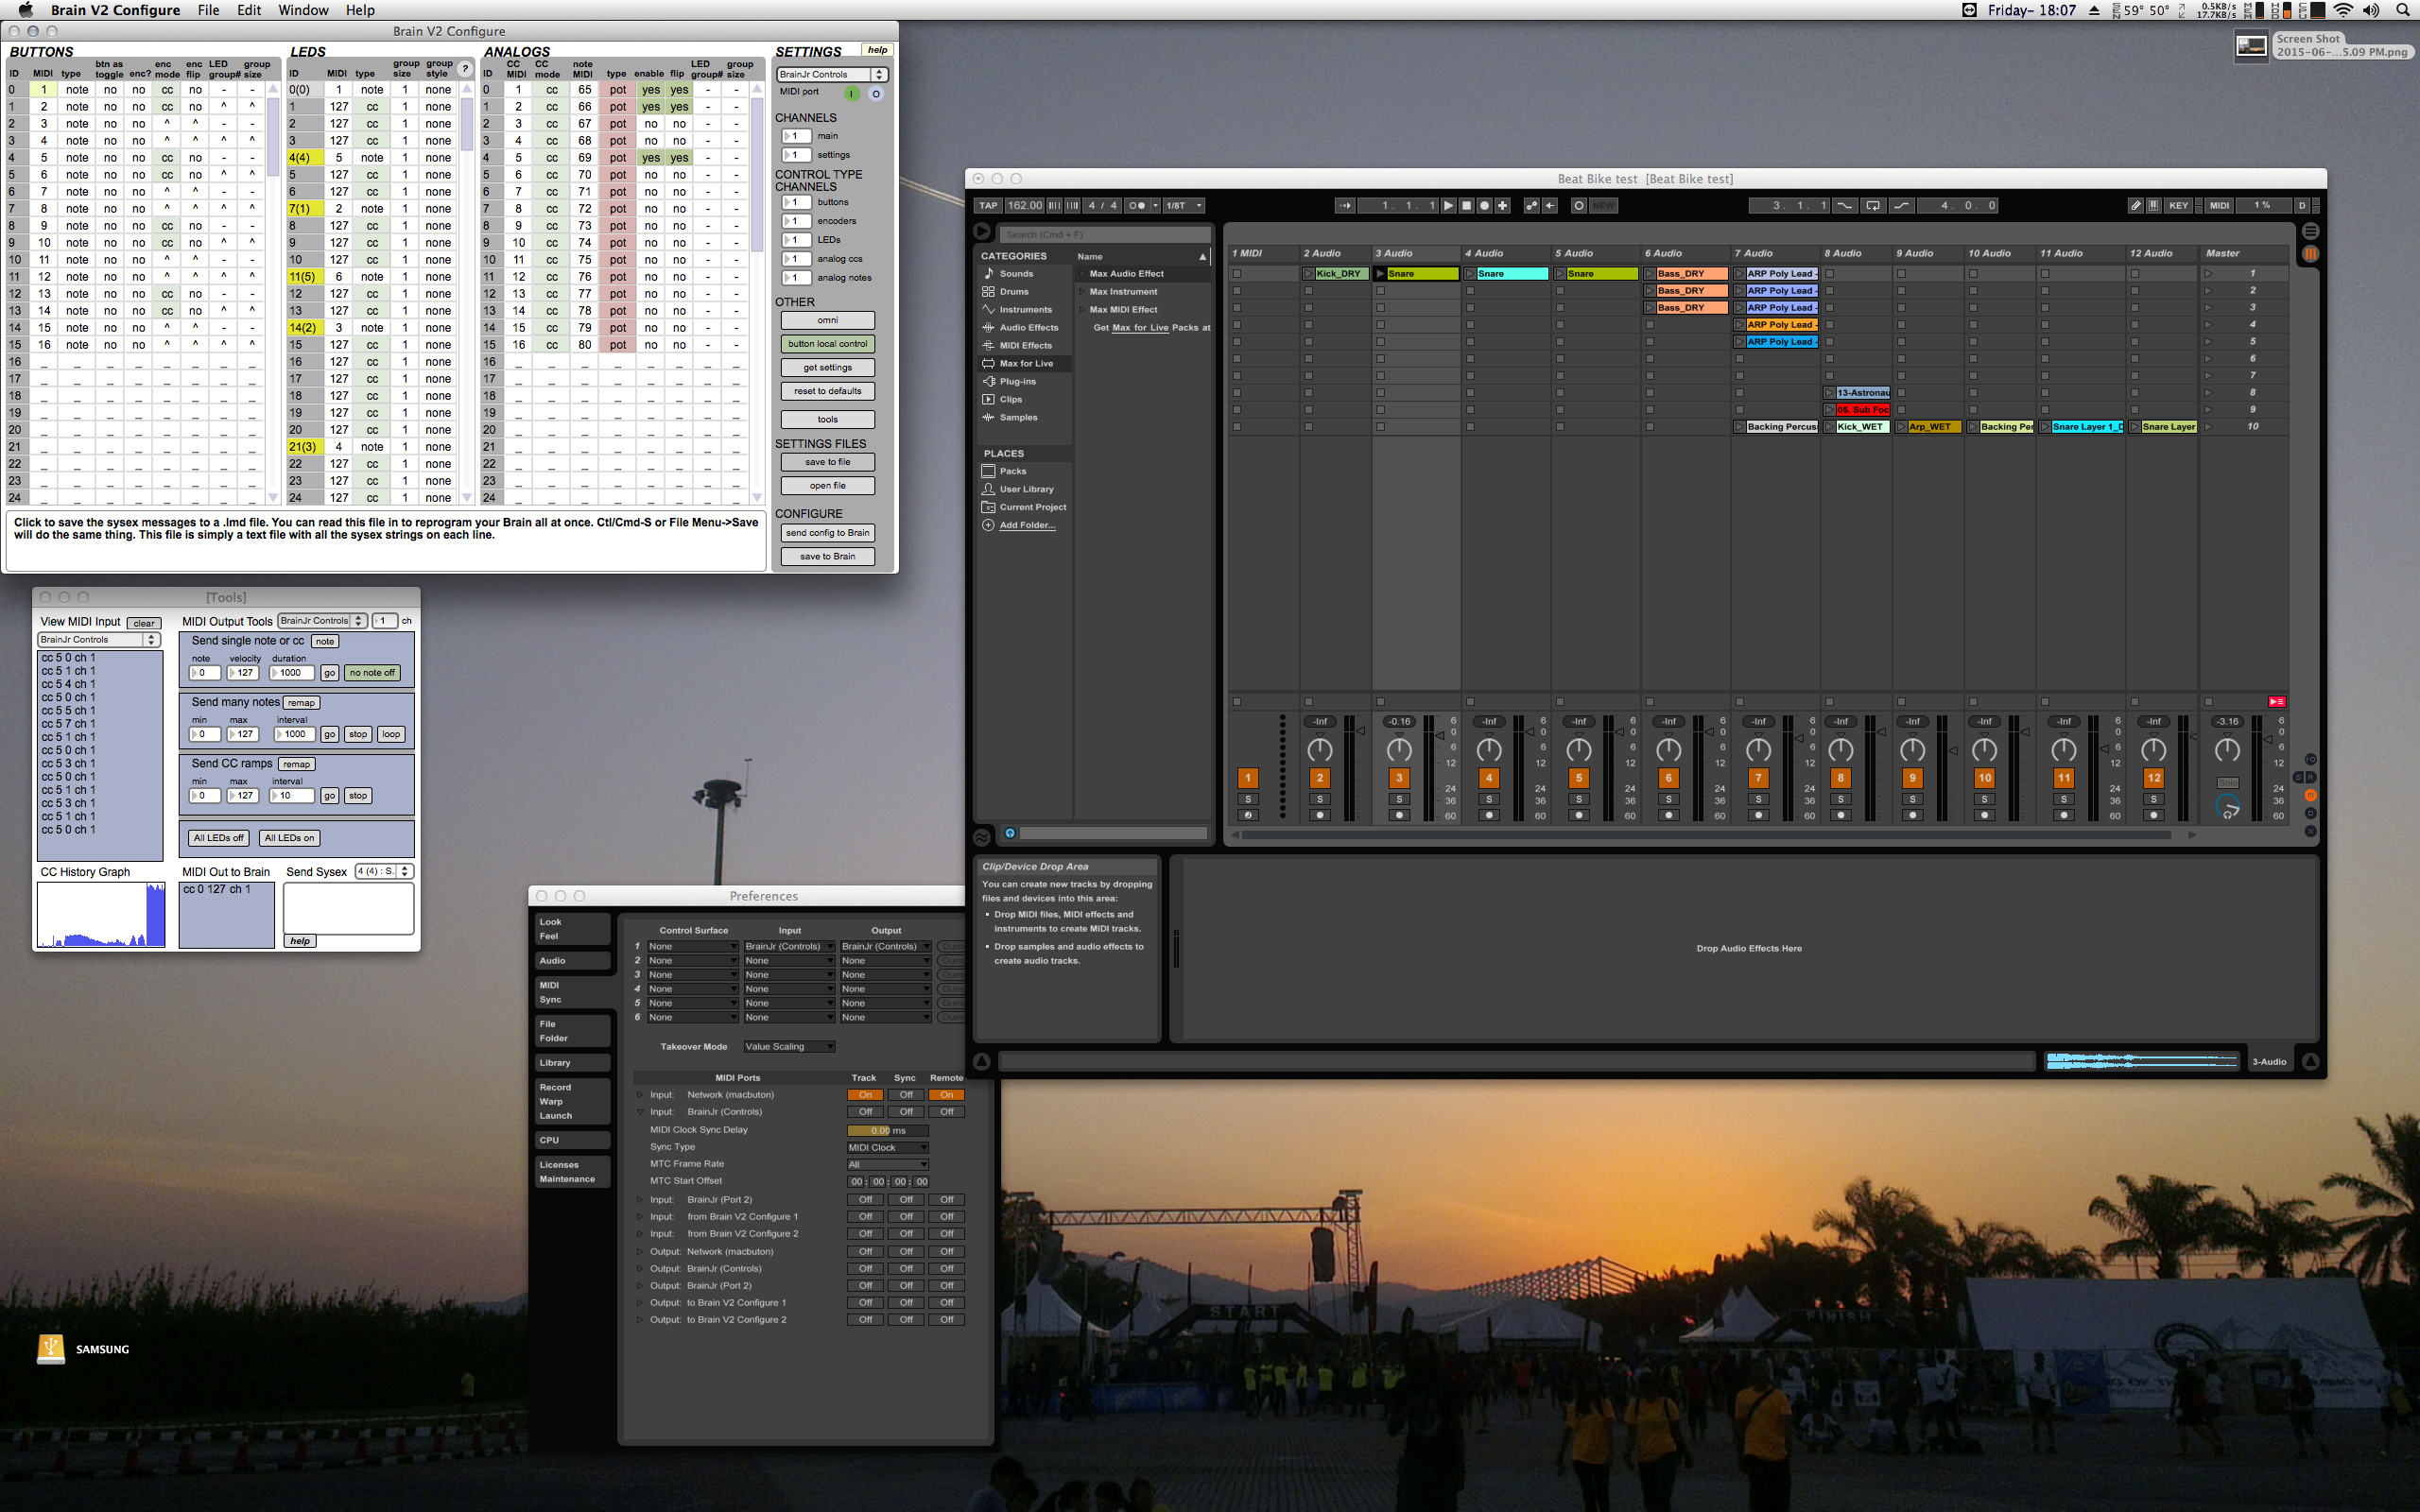Open the Samsung drive on desktop
The image size is (2420, 1512).
(51, 1348)
